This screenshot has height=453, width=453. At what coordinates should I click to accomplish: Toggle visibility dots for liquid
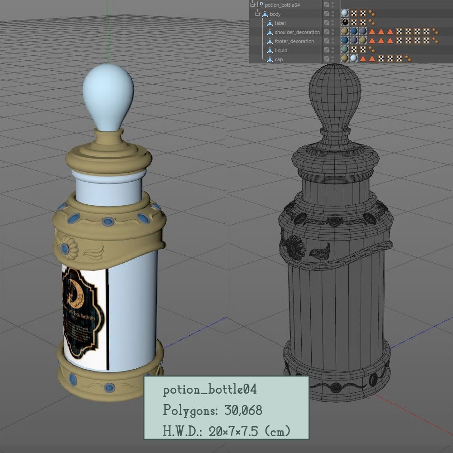pos(333,50)
